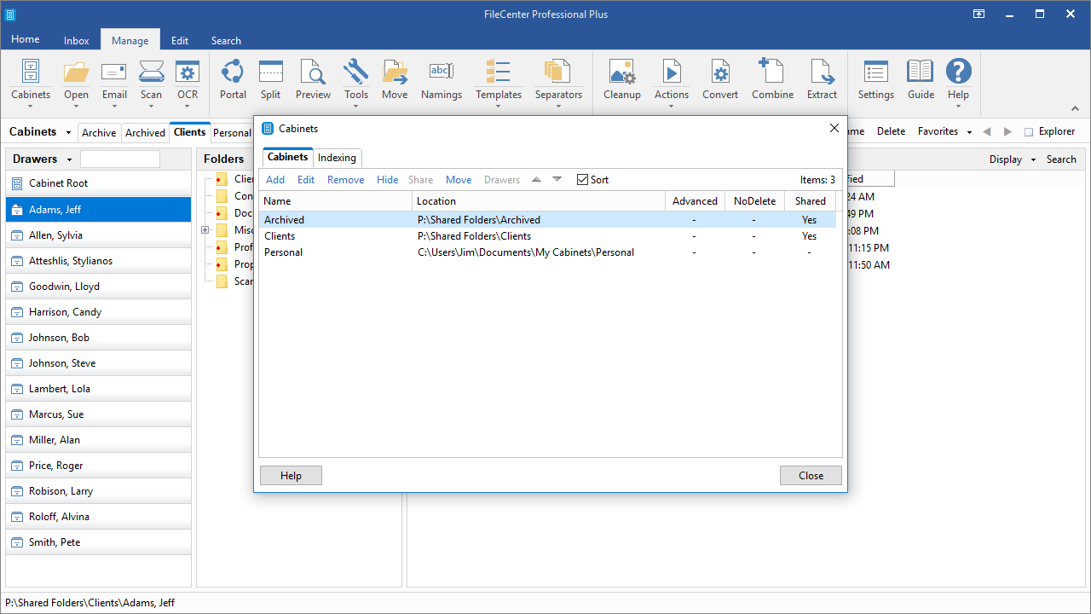Click the Add link in Cabinets dialog
Viewport: 1091px width, 614px height.
point(275,180)
